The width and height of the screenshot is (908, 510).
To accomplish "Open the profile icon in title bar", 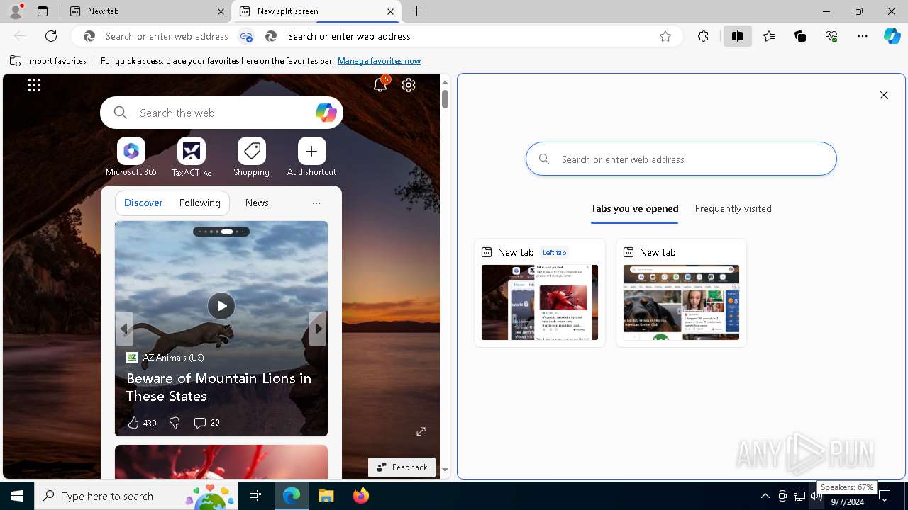I will point(15,11).
